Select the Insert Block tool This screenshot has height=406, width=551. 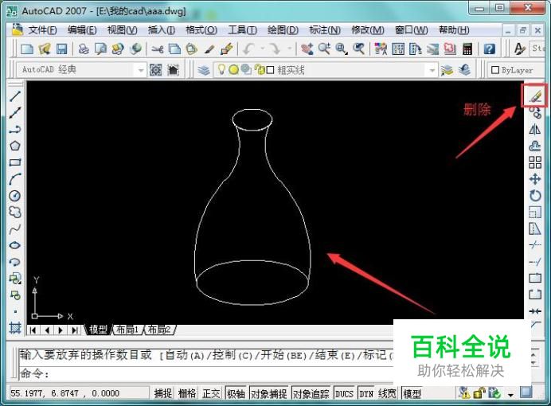(x=15, y=279)
